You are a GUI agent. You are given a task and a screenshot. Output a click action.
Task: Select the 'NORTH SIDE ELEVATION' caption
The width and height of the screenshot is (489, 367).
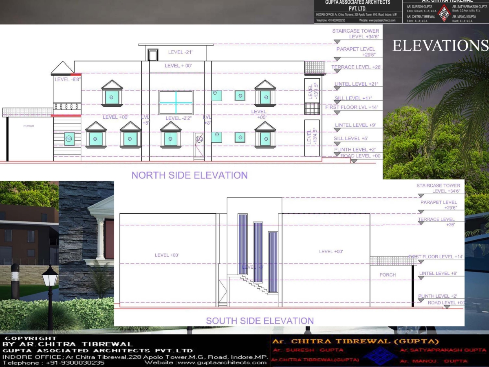[x=189, y=175]
